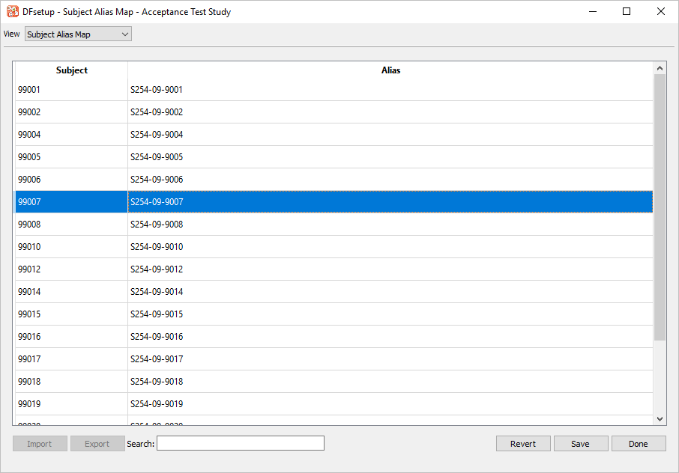
Task: Click inside the Search text field
Action: [240, 444]
